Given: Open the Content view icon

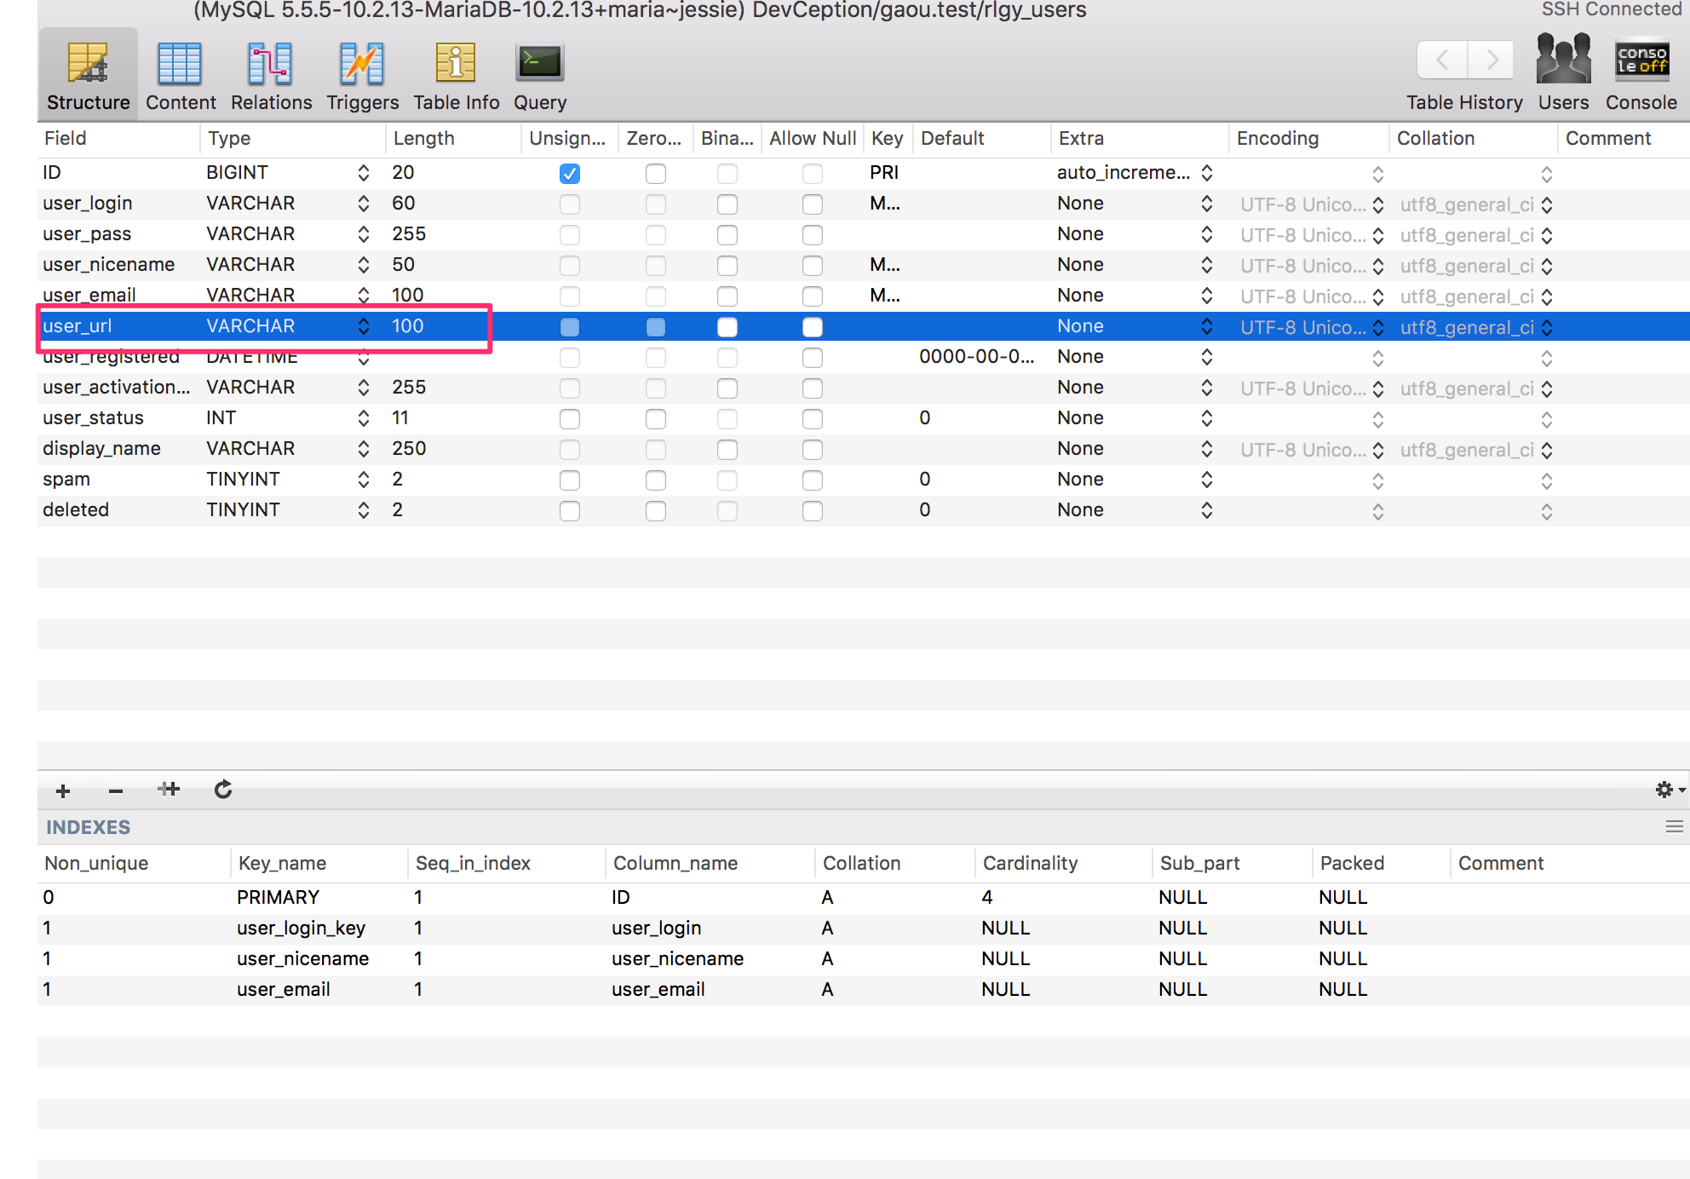Looking at the screenshot, I should click(x=180, y=65).
